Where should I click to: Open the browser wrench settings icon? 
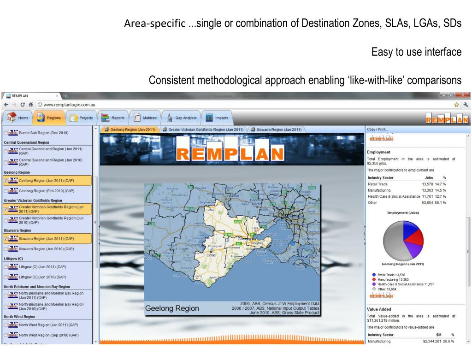466,105
